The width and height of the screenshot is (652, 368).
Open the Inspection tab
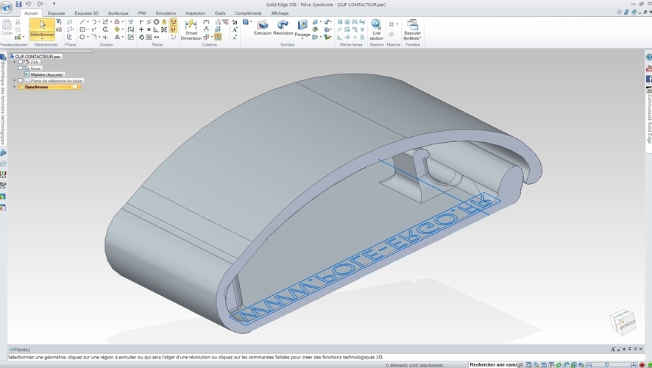click(x=195, y=13)
